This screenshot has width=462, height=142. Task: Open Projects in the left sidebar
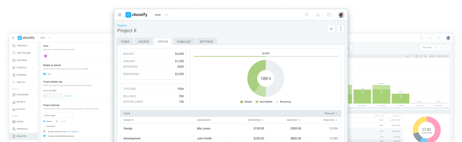(x=24, y=136)
